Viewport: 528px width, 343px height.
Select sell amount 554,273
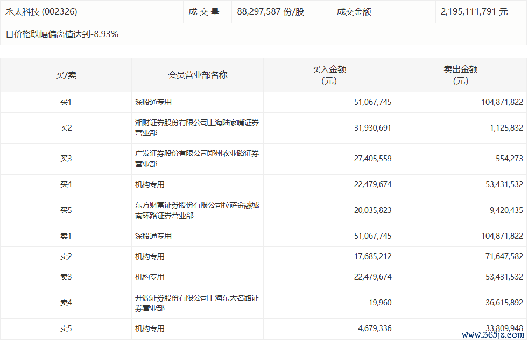[510, 159]
